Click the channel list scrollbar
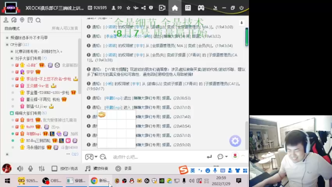This screenshot has height=187, width=332. 80,66
